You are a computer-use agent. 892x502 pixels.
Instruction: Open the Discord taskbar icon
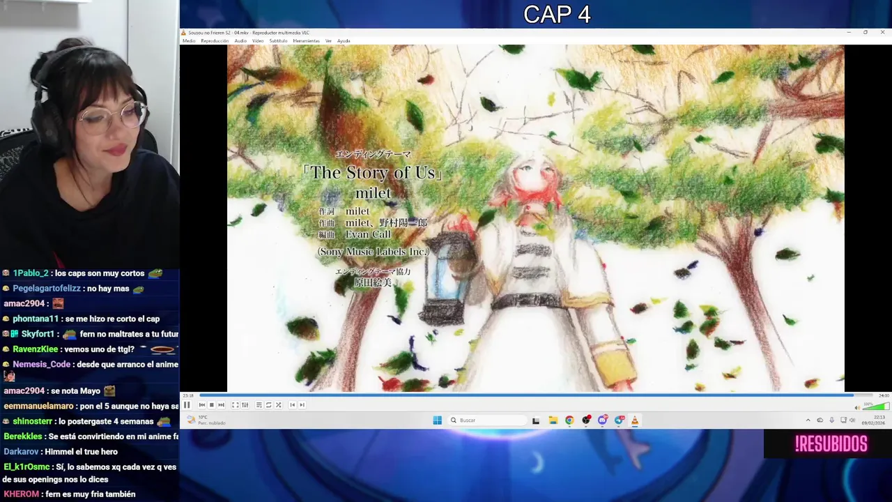pyautogui.click(x=603, y=420)
